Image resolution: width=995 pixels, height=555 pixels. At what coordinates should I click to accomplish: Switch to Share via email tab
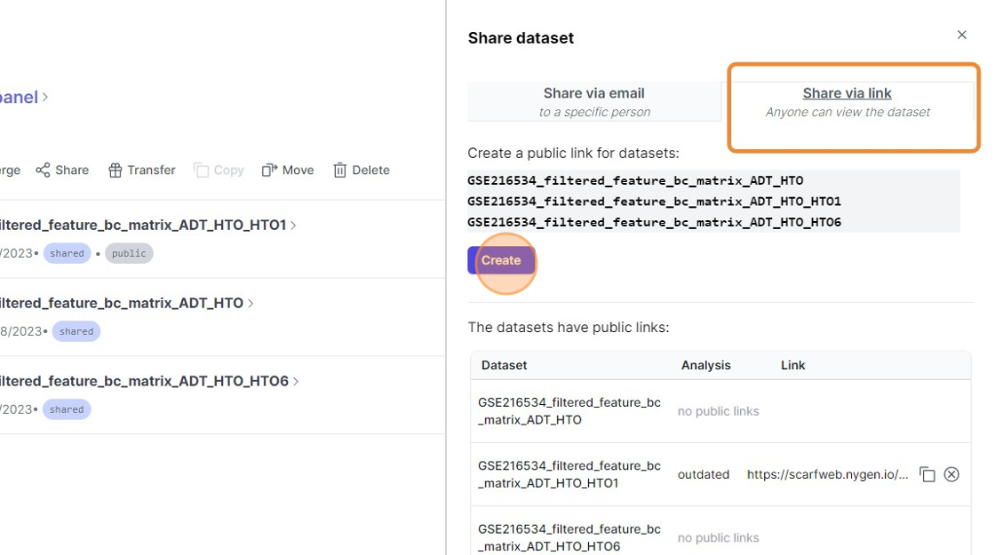[x=594, y=101]
